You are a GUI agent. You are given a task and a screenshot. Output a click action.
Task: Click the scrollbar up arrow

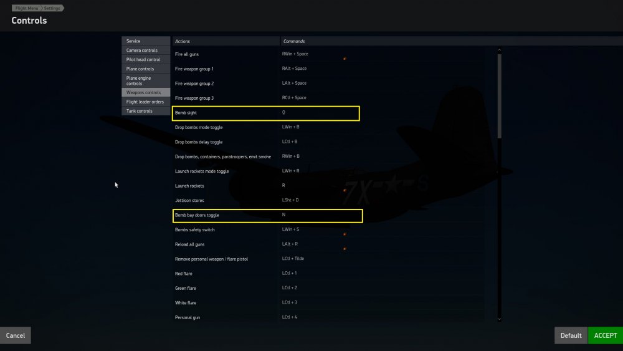[x=500, y=50]
